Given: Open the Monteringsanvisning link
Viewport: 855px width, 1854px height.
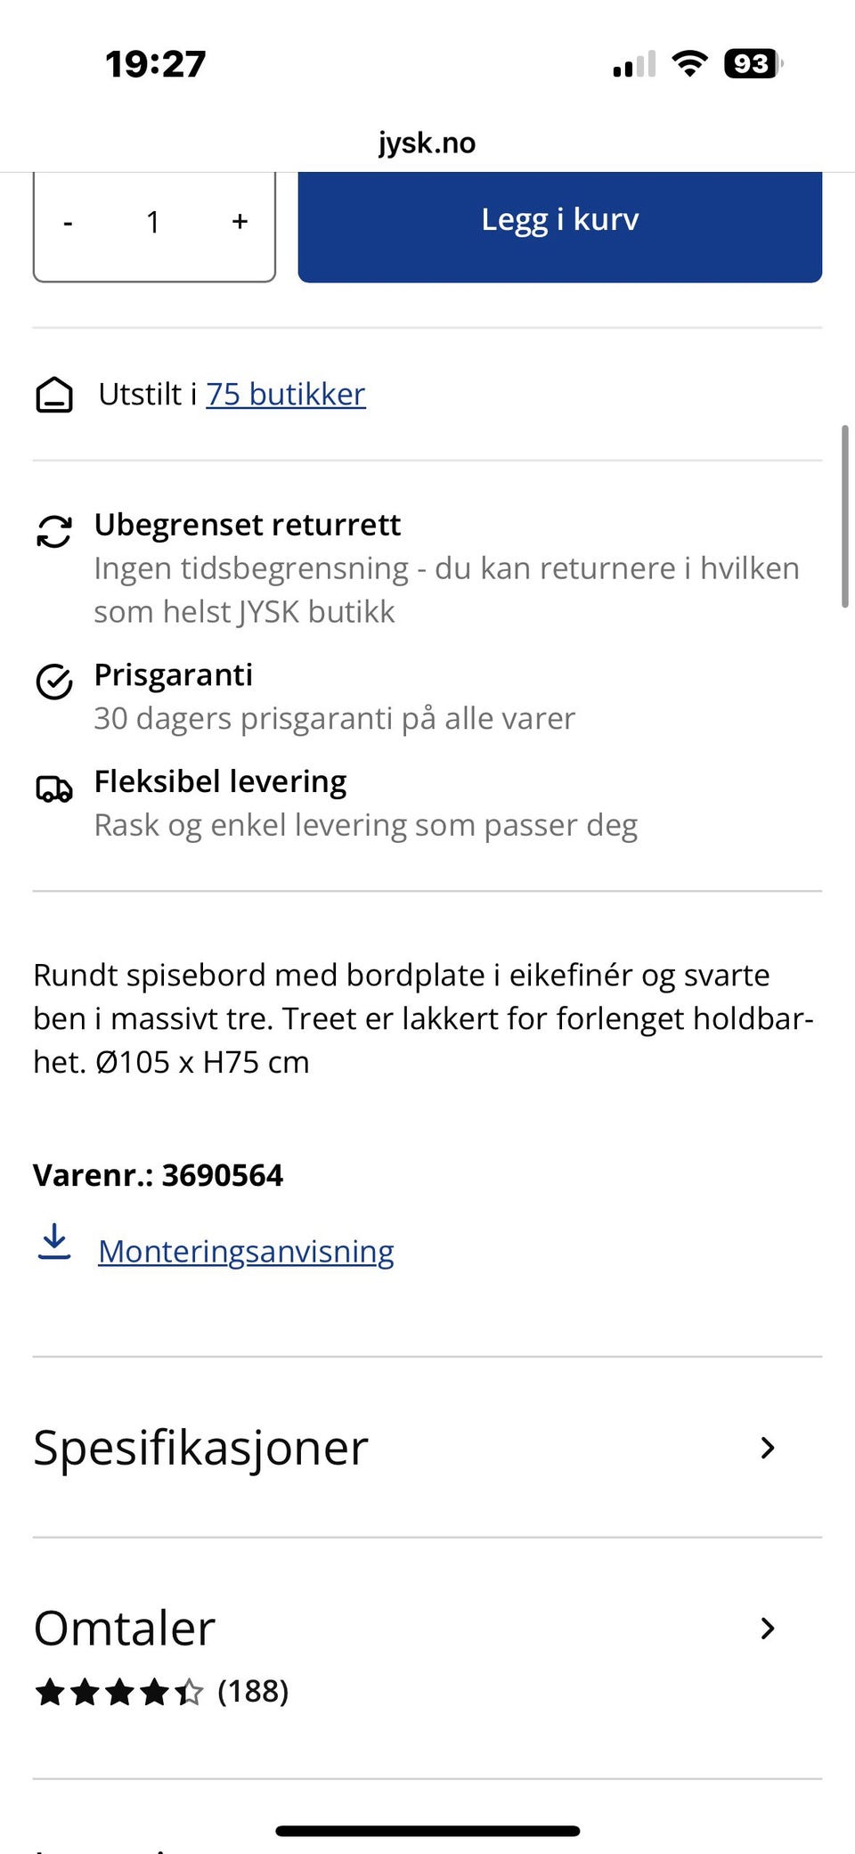Looking at the screenshot, I should pyautogui.click(x=246, y=1251).
